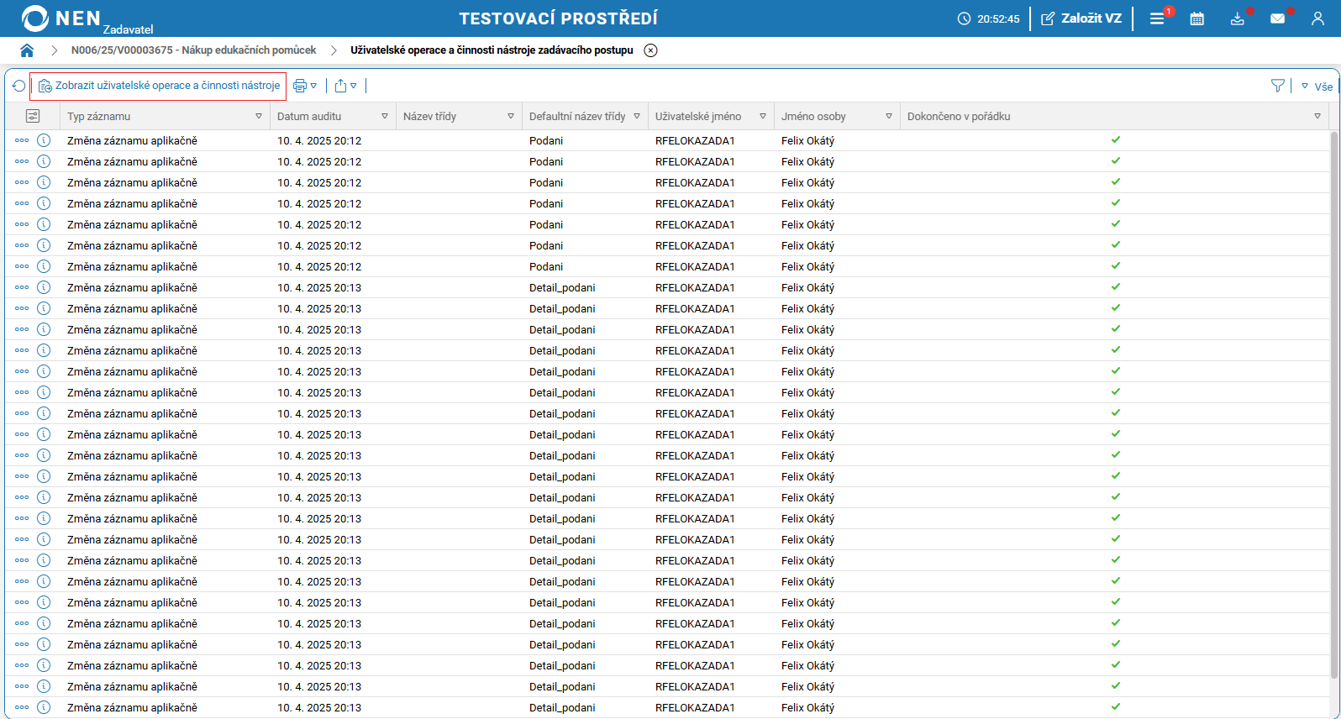
Task: Click the Založit VZ button
Action: pyautogui.click(x=1081, y=18)
